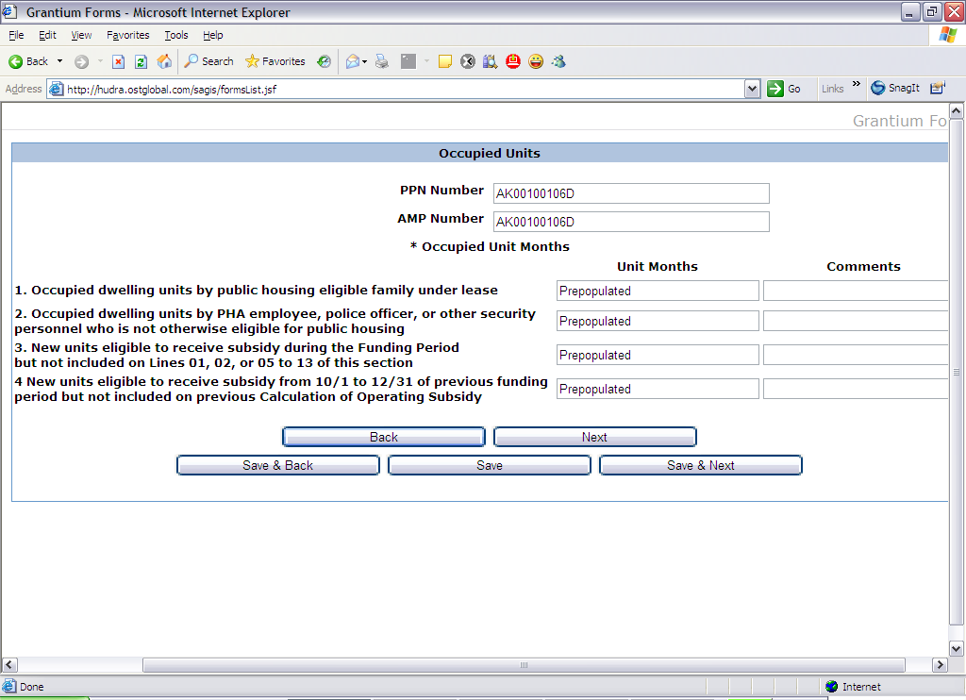Open the Forward history dropdown arrow

coord(100,61)
